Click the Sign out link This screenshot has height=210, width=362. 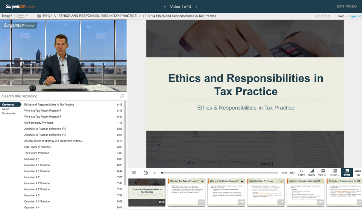[x=355, y=16]
